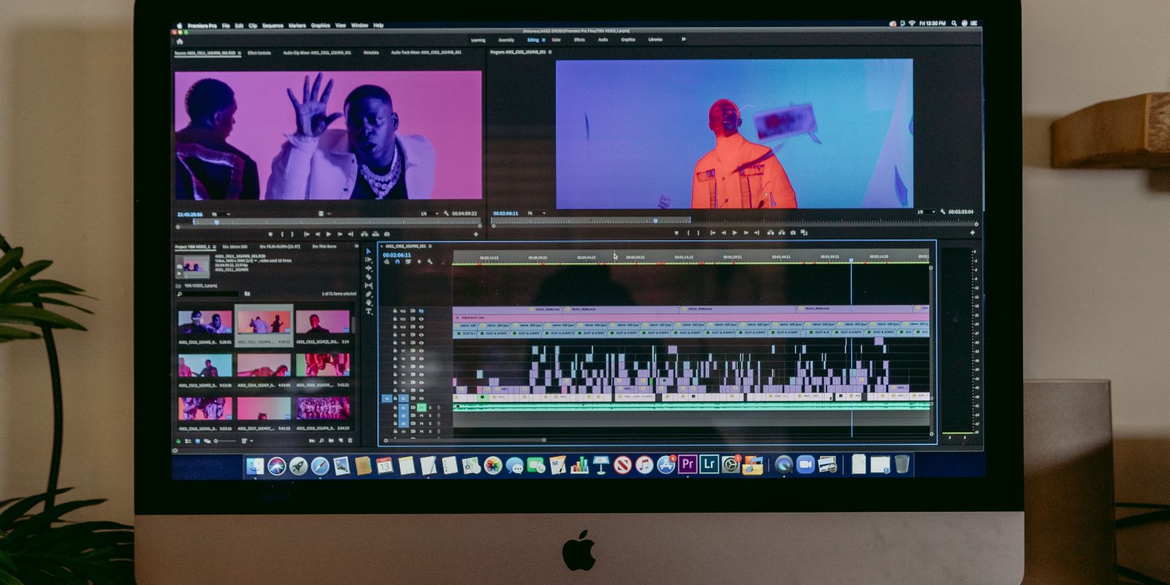Select the Hand tool
Viewport: 1170px width, 585px height.
tap(368, 303)
